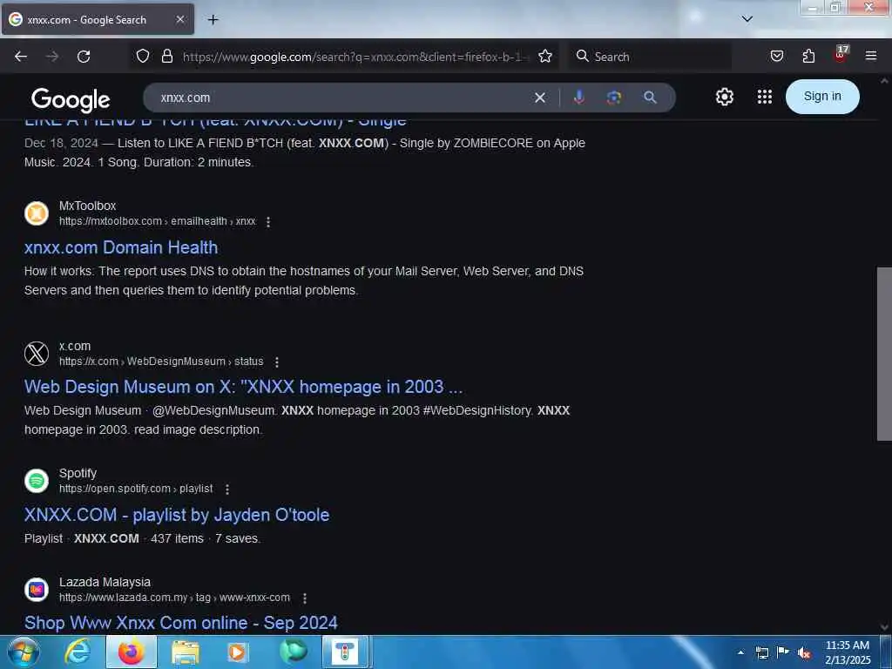Clear the Google search box with X
This screenshot has height=669, width=892.
(x=540, y=98)
